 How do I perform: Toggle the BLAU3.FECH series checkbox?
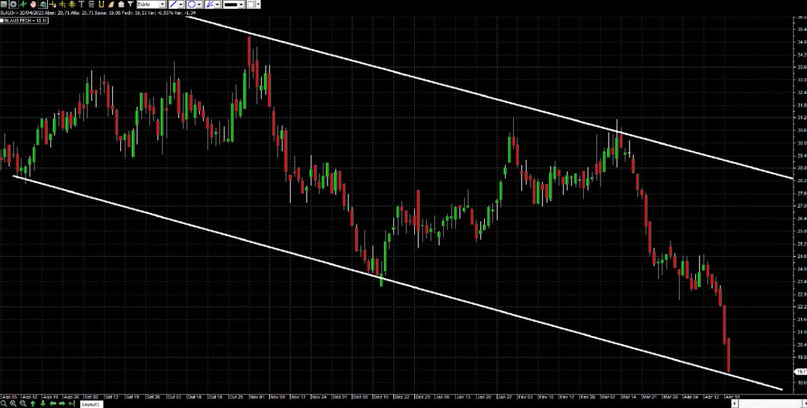(x=2, y=21)
